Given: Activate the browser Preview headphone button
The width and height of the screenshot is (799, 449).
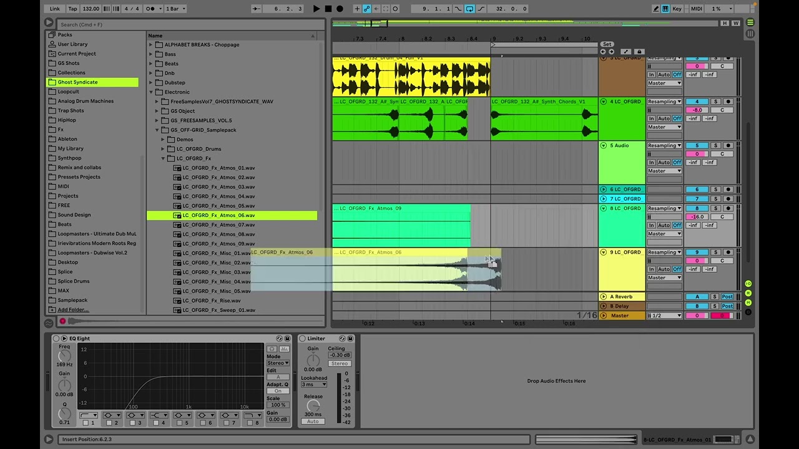Looking at the screenshot, I should coord(62,321).
